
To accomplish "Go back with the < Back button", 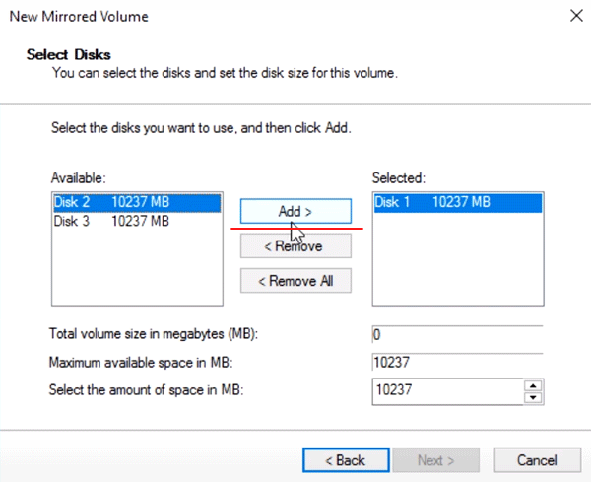I will pos(346,460).
